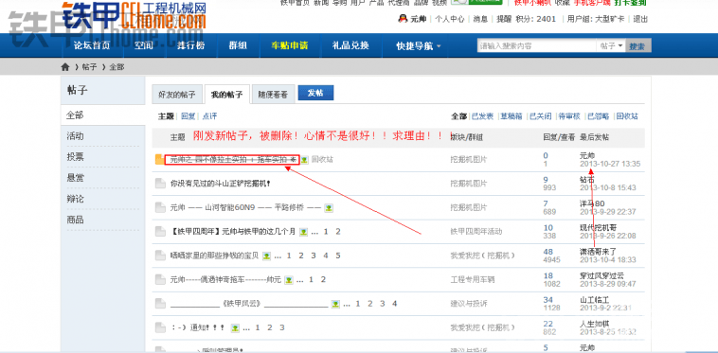Switch to 我的帖子 tab
The width and height of the screenshot is (718, 353).
pos(227,95)
